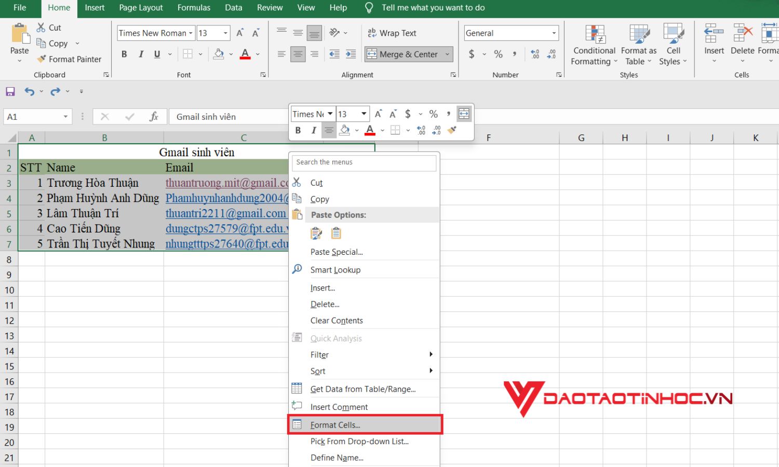Expand the Times New Roman font dropdown
Image resolution: width=779 pixels, height=467 pixels.
click(x=191, y=33)
